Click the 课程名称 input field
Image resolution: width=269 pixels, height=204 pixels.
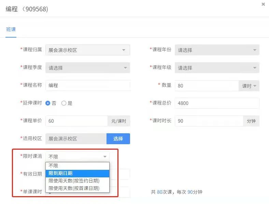pos(87,85)
